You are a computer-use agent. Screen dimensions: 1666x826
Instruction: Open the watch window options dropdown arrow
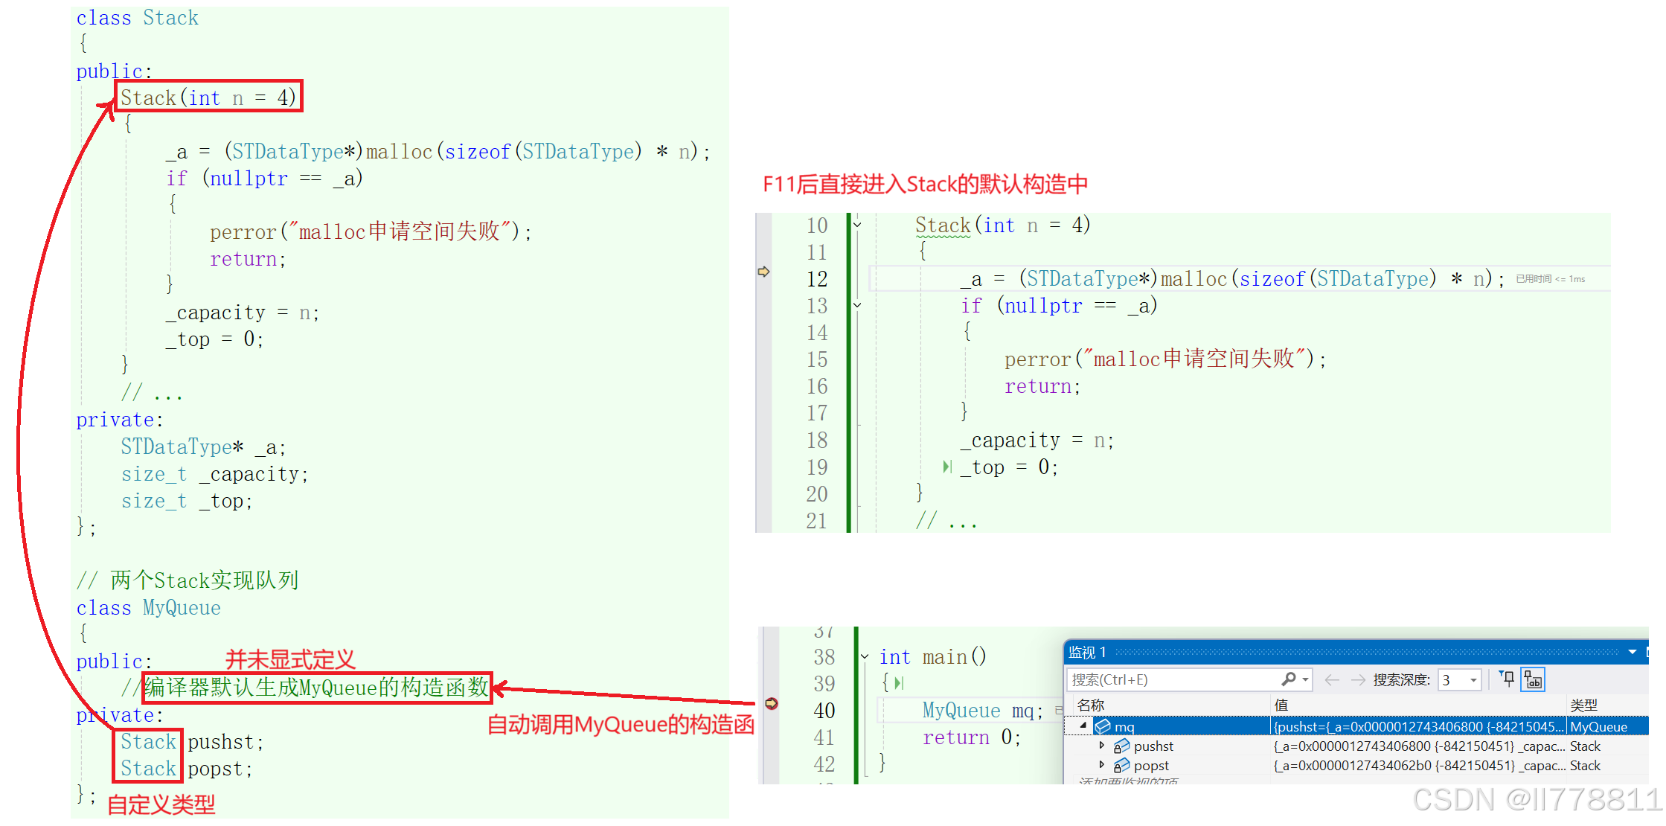(1632, 652)
